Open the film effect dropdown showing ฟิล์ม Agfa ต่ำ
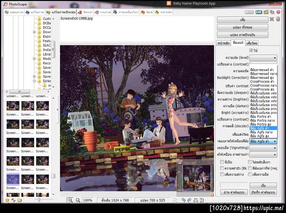The height and width of the screenshot is (213, 286). [263, 141]
